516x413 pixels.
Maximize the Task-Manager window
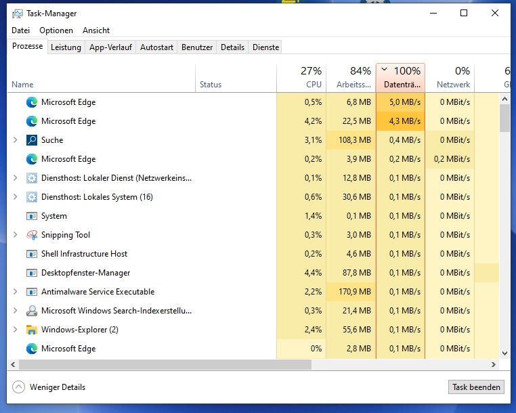coord(464,13)
